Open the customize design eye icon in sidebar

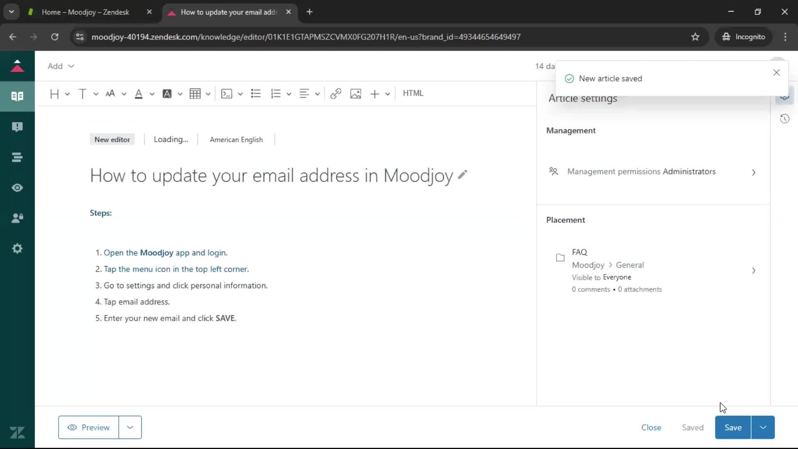click(x=17, y=188)
